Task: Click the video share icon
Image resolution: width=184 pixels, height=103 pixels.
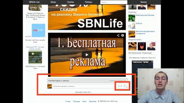Action: [118, 35]
